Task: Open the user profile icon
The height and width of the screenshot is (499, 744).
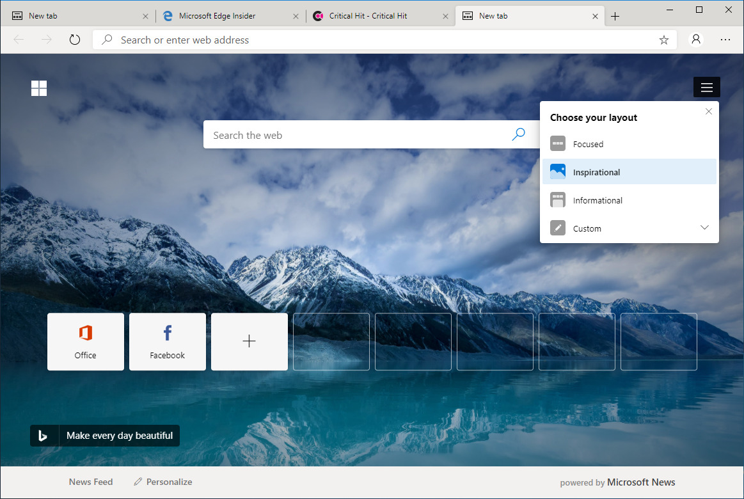Action: coord(696,40)
